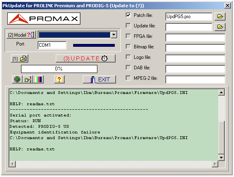234x177 pixels.
Task: Start the (3) UPDATE button
Action: pyautogui.click(x=86, y=58)
